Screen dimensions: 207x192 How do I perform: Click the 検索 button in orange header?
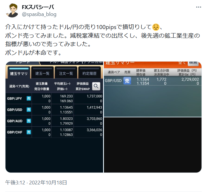click(193, 63)
